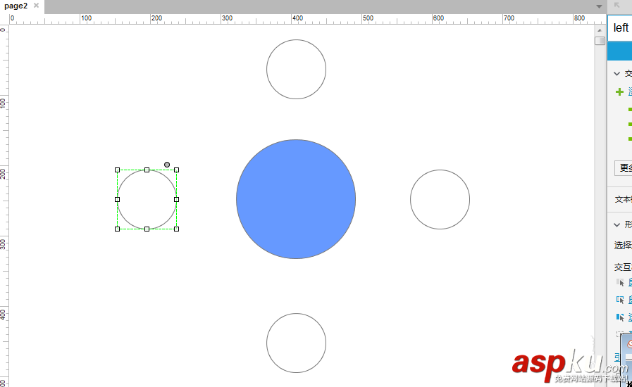The width and height of the screenshot is (632, 387).
Task: Collapse the interactions section chevron
Action: [x=616, y=73]
